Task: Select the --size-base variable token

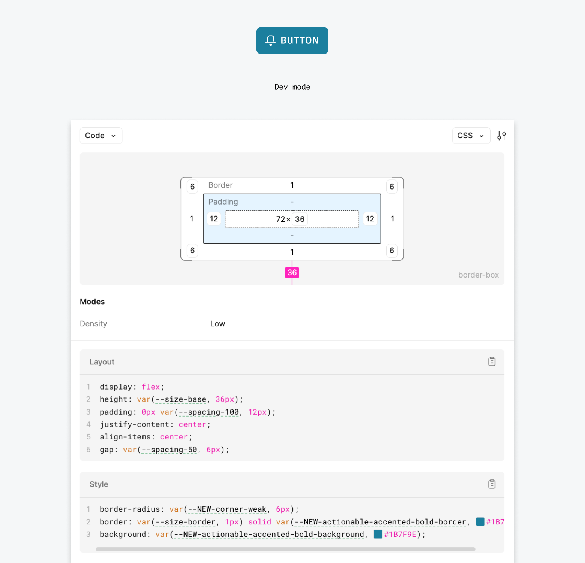Action: 180,399
